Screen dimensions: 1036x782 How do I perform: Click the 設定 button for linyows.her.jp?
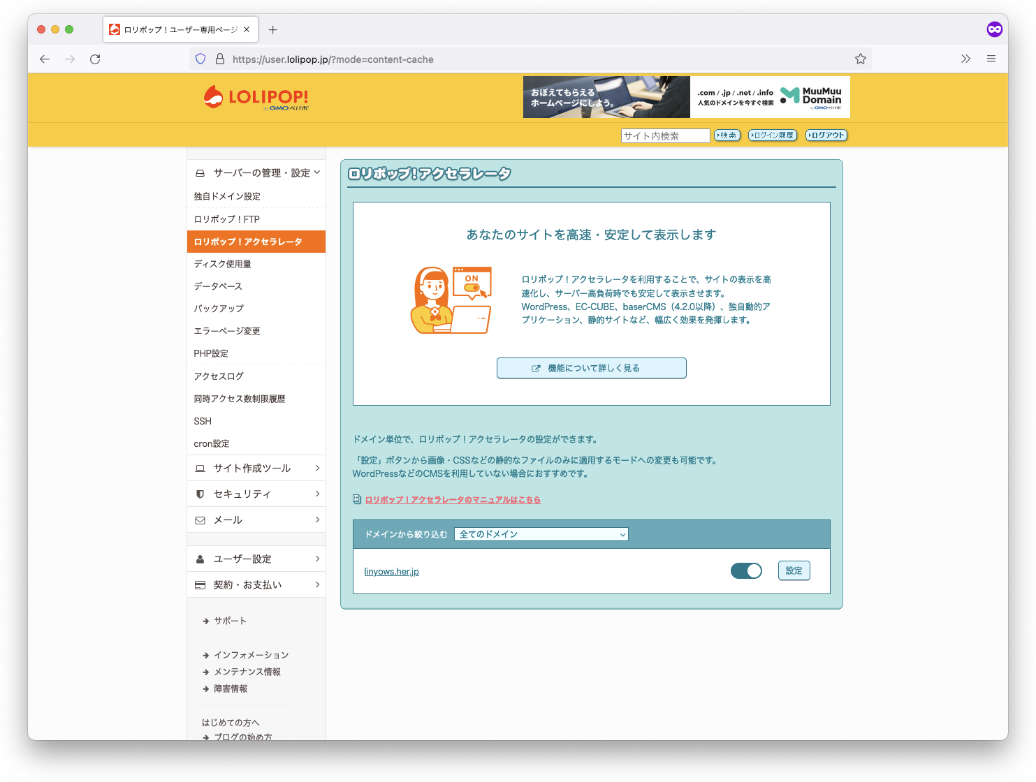794,570
